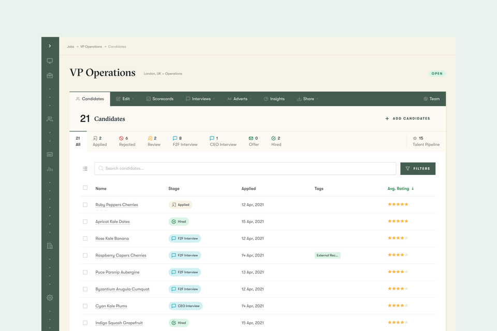Click the Add Candidates button
The height and width of the screenshot is (331, 497).
407,118
